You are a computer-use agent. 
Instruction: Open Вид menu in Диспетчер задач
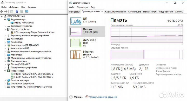93,7
